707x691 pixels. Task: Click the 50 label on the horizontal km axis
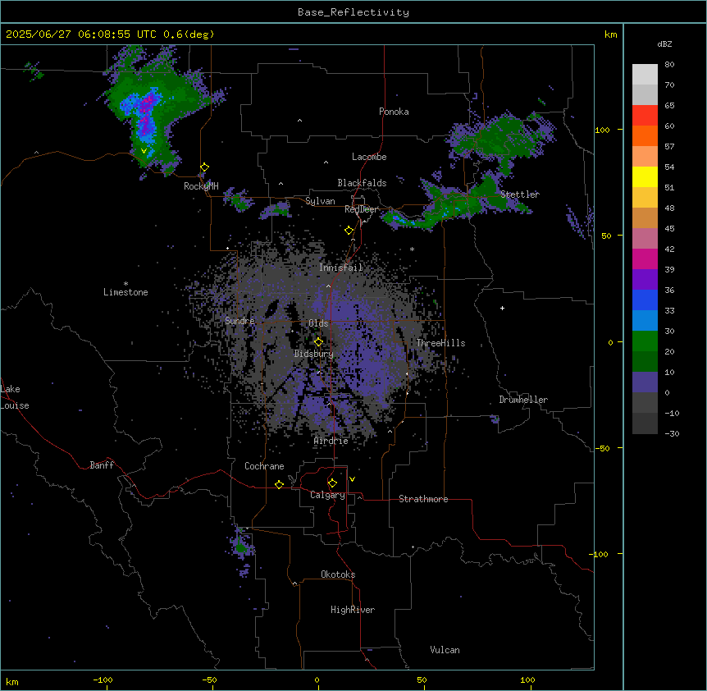[422, 680]
